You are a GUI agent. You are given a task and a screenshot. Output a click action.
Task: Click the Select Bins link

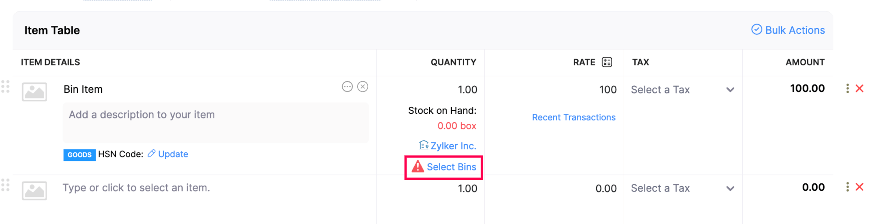coord(451,167)
